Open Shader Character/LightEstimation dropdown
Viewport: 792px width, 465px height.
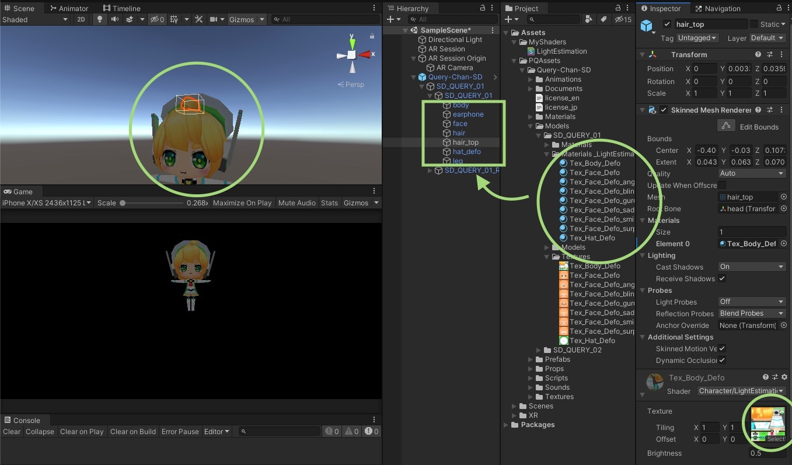click(742, 391)
